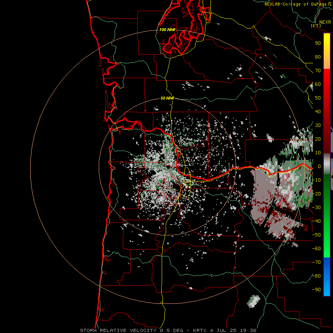Click the -60 value on velocity scale
Viewport: 333px width, 333px height.
point(316,249)
